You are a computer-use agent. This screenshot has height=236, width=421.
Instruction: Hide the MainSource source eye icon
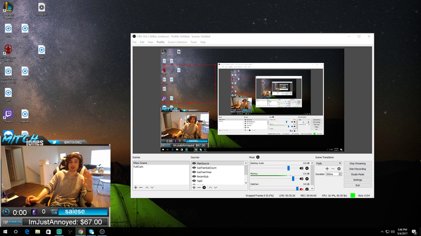194,163
